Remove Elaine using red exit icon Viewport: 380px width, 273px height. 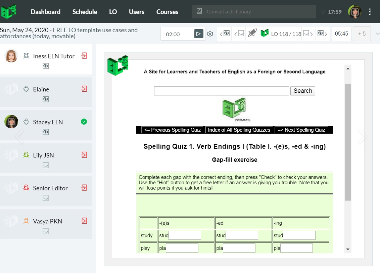[x=84, y=89]
